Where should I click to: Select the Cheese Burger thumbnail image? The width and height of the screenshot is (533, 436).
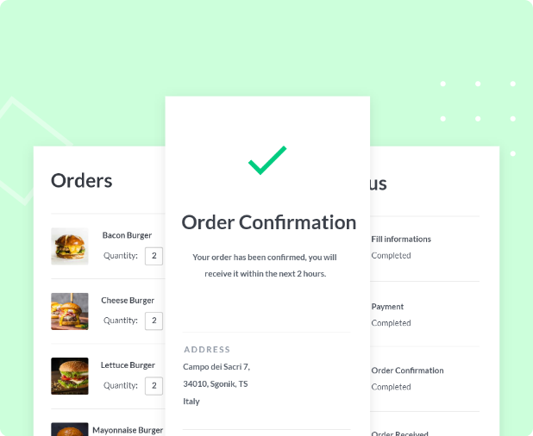pyautogui.click(x=69, y=311)
